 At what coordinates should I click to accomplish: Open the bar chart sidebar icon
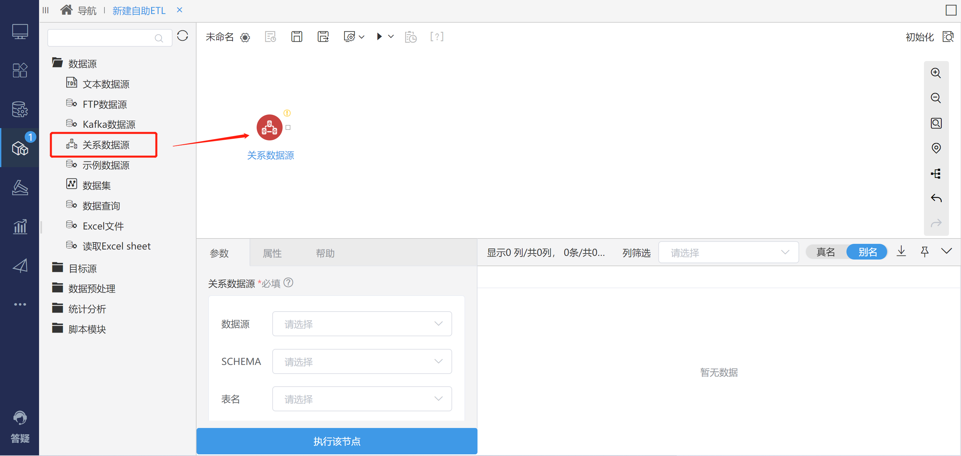[20, 226]
